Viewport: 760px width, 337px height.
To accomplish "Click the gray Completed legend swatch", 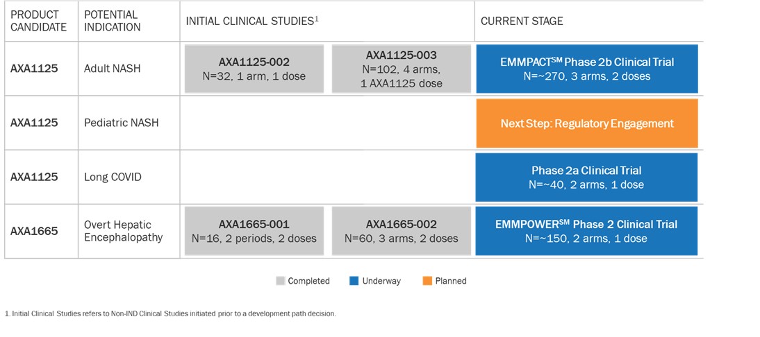I will [x=281, y=281].
